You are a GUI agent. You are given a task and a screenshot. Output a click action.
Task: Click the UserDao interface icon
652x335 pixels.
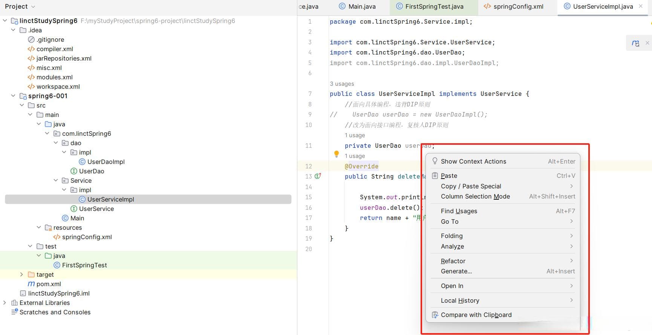tap(74, 171)
